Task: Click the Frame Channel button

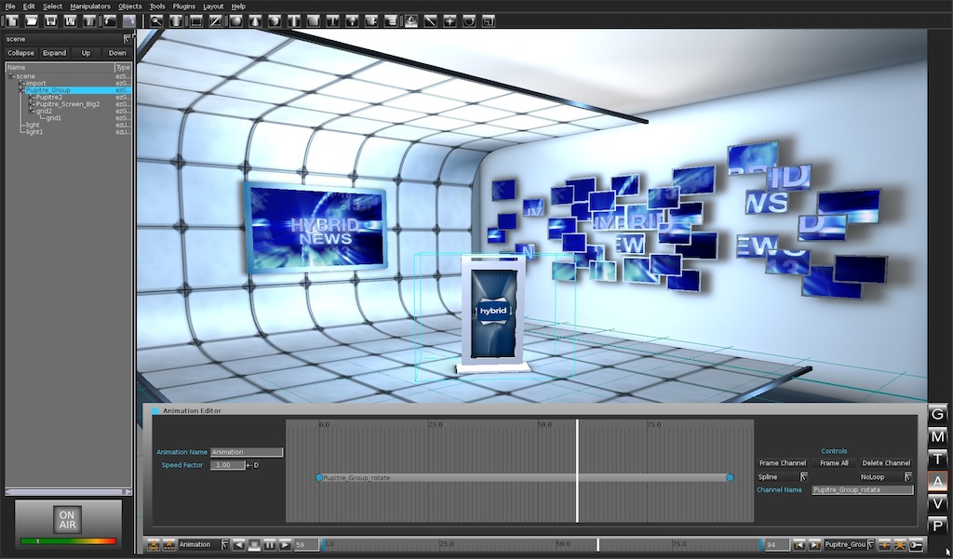Action: pos(782,463)
